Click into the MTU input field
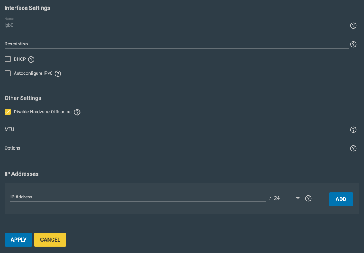The image size is (364, 253). point(177,129)
